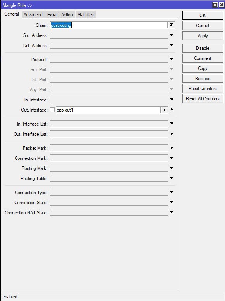Maximize the Mangle Rule window
The image size is (225, 301).
(215, 5)
